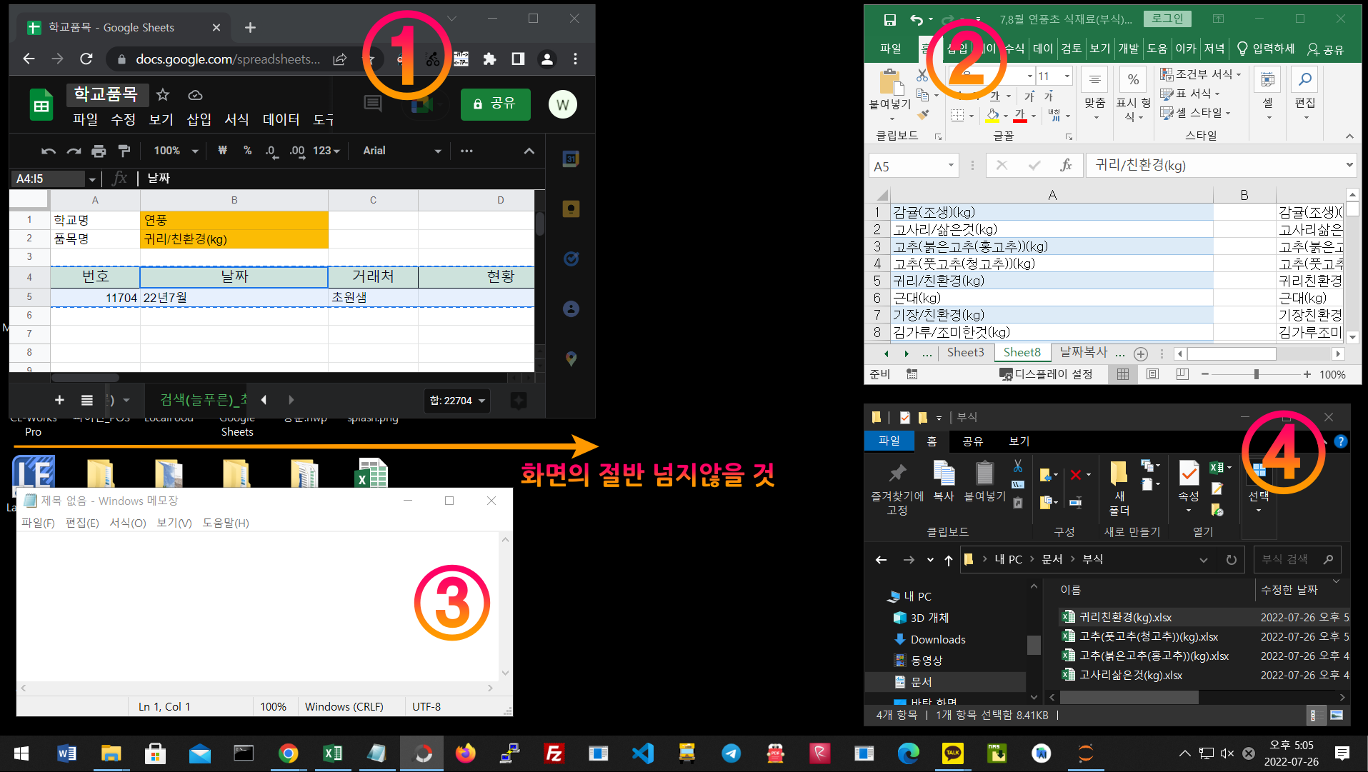Pin folder to quick access in Explorer
The height and width of the screenshot is (772, 1368).
897,486
